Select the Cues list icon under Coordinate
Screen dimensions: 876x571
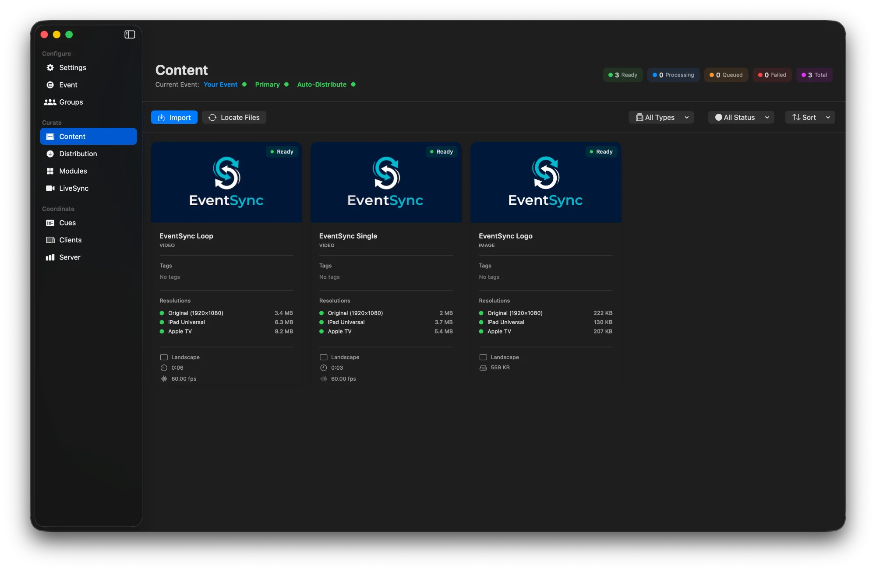[x=50, y=223]
